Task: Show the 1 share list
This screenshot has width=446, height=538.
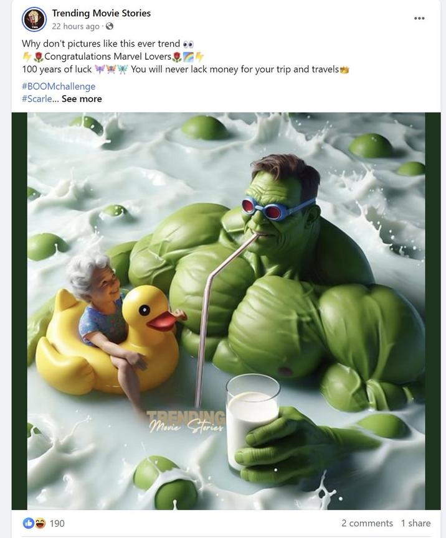Action: (x=415, y=523)
